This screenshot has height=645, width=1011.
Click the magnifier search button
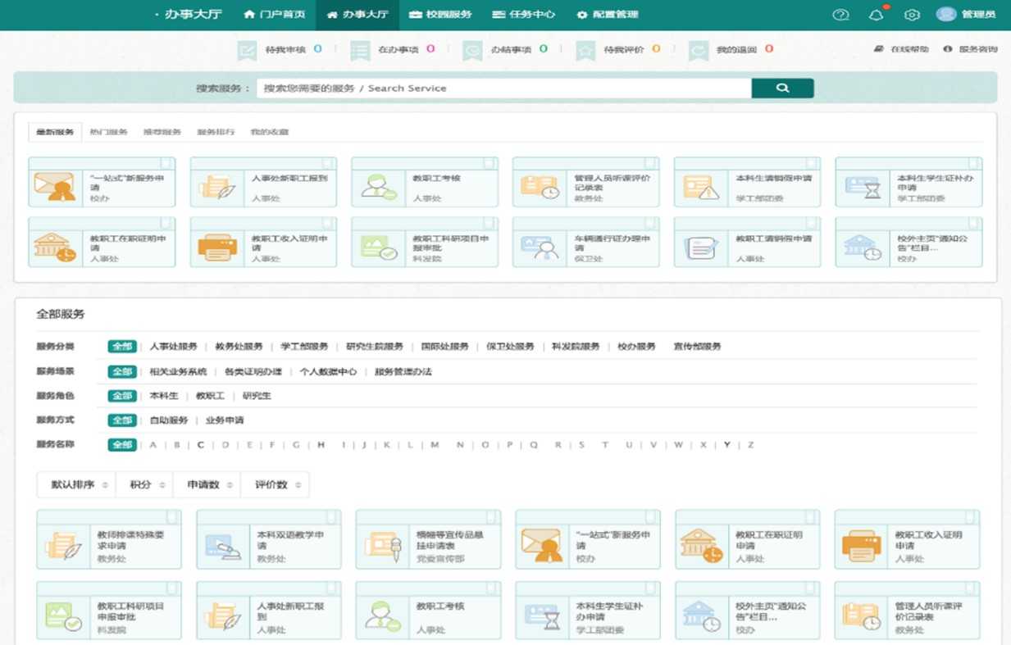782,88
